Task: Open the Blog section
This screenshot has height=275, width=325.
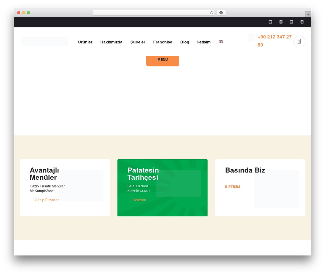Action: point(185,42)
